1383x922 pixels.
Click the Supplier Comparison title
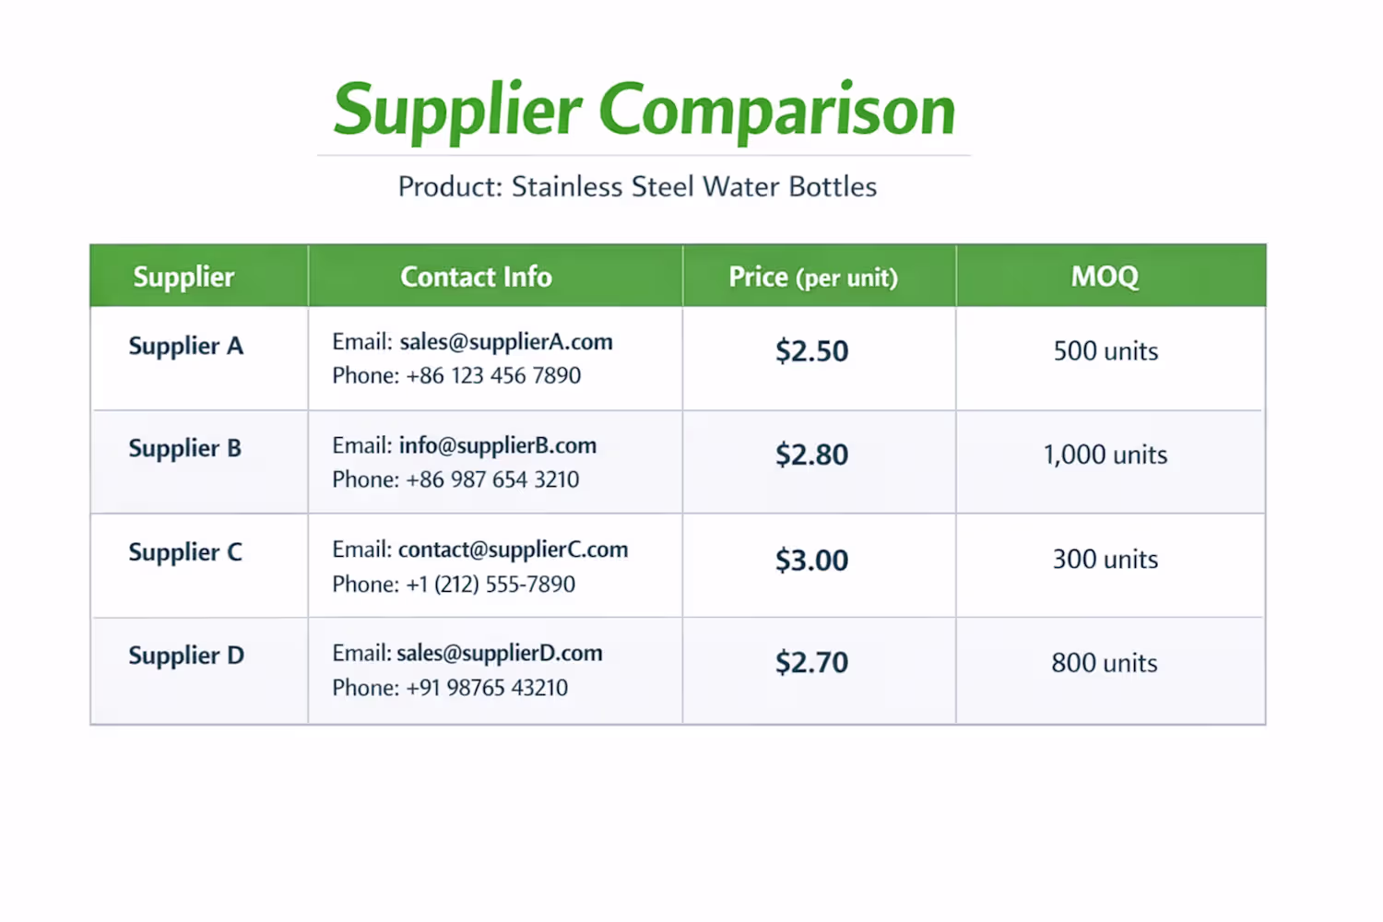point(644,111)
